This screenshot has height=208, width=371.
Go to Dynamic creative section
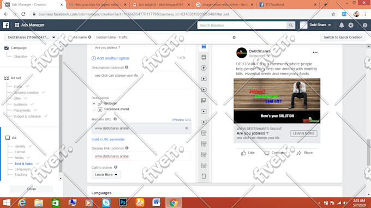[x=26, y=93]
